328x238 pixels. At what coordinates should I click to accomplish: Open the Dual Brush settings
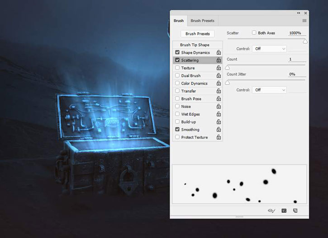click(191, 75)
